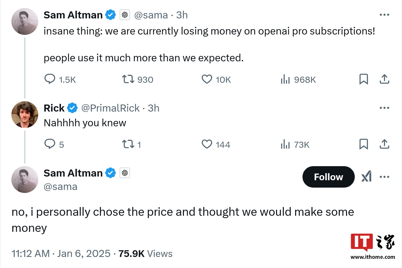Share Rick's tweet
The image size is (402, 268).
(384, 144)
